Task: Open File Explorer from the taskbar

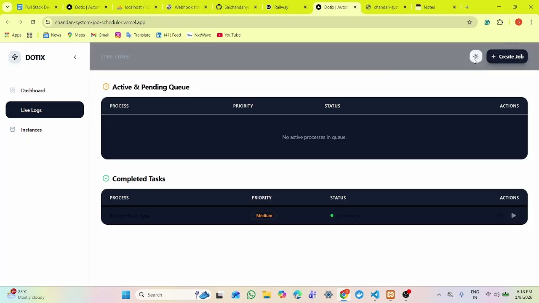Action: click(267, 295)
